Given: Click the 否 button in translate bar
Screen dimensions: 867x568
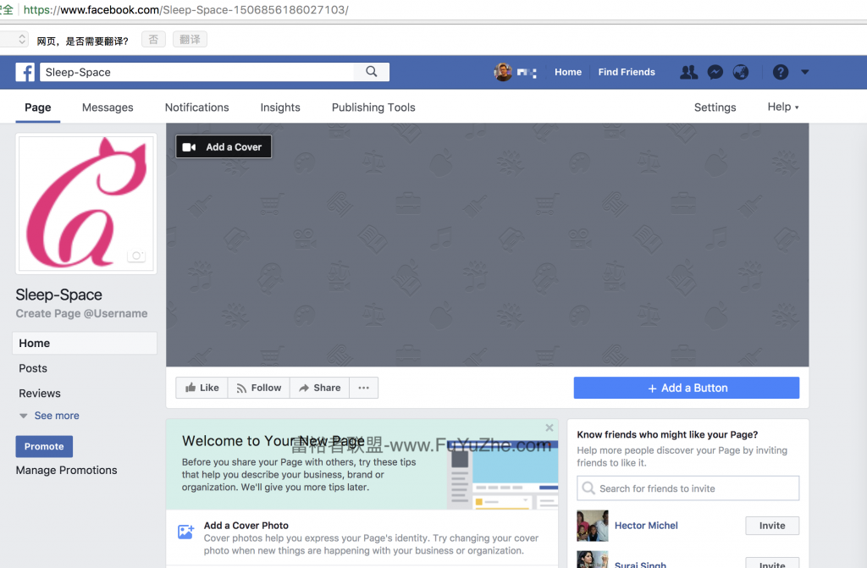Looking at the screenshot, I should click(x=154, y=39).
